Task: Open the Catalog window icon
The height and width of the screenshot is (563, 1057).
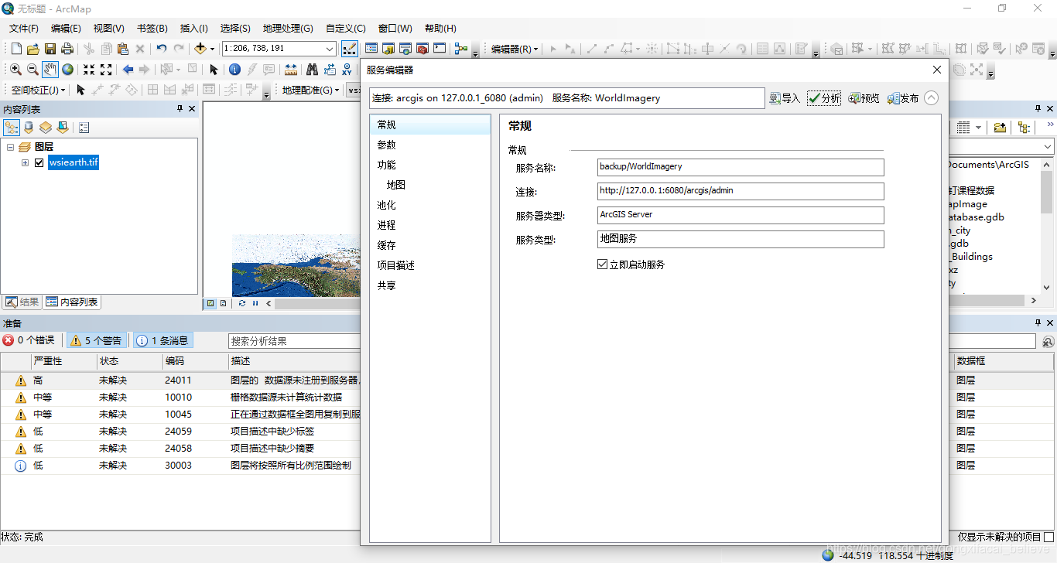Action: pos(388,49)
